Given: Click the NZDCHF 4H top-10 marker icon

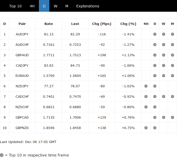Looking at the screenshot, I should coord(146,107).
